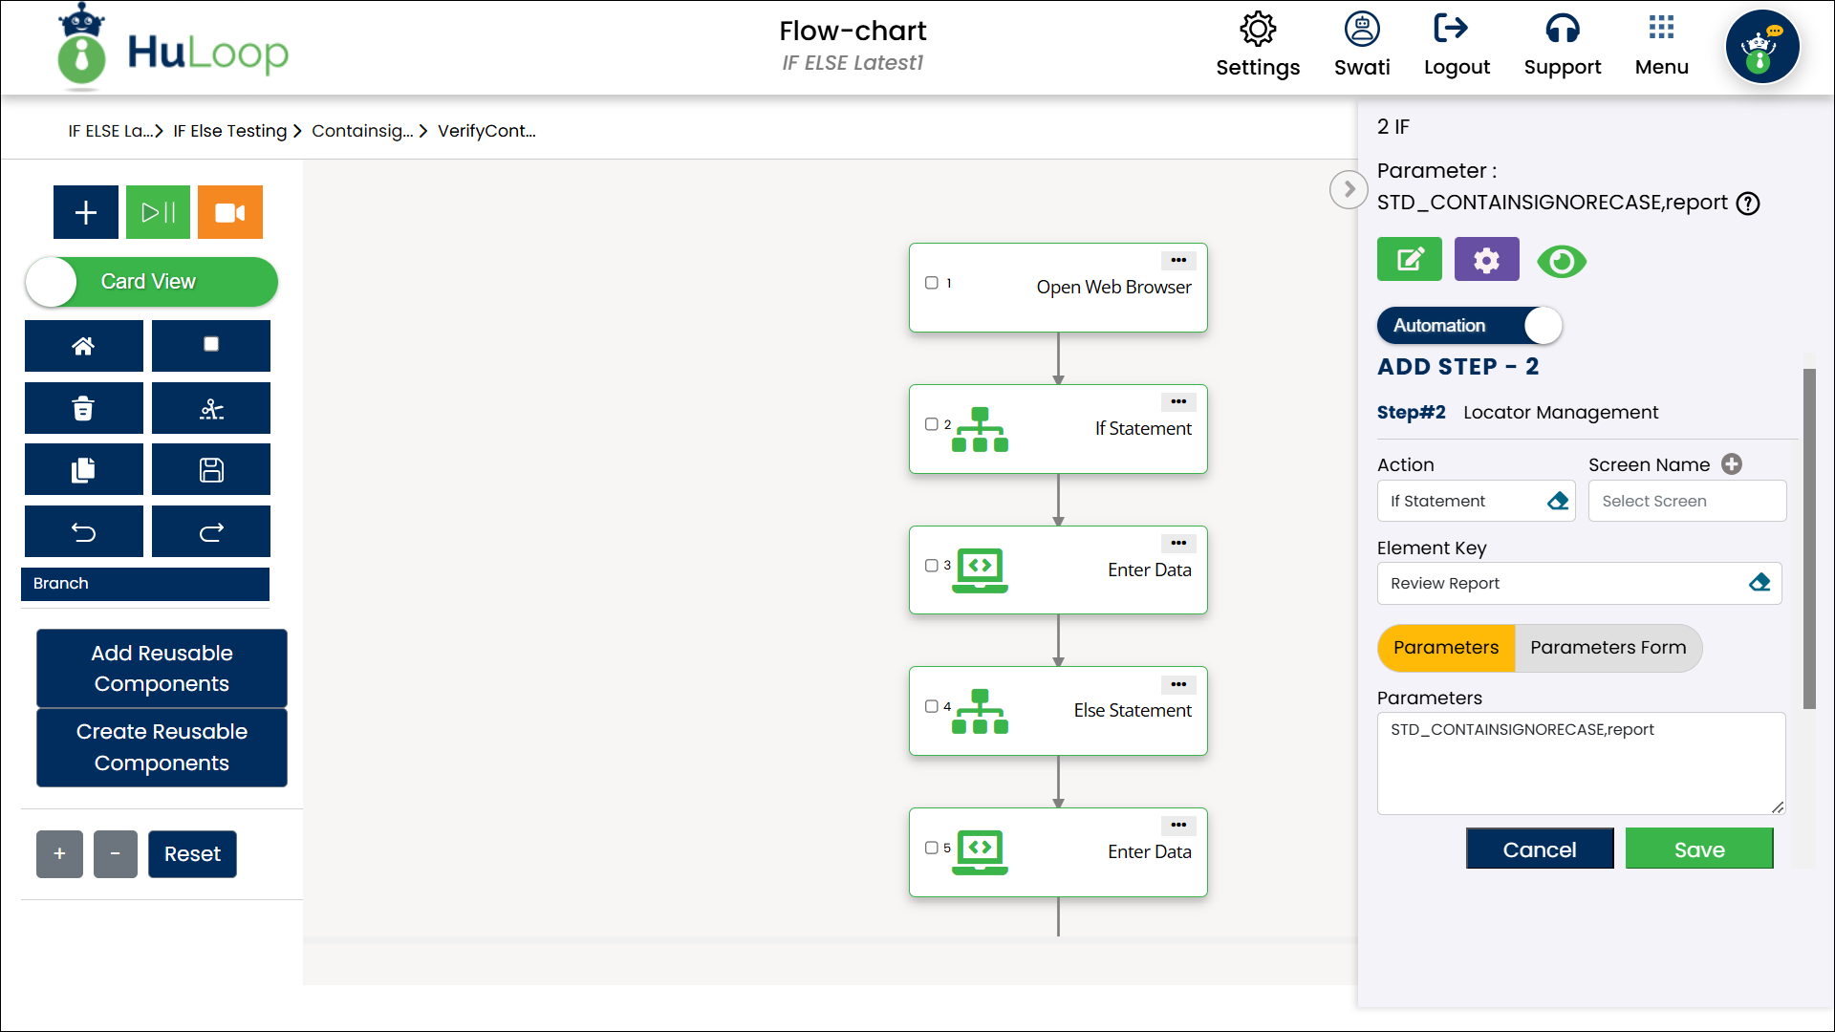Check the step 2 If Statement checkbox

[x=932, y=424]
